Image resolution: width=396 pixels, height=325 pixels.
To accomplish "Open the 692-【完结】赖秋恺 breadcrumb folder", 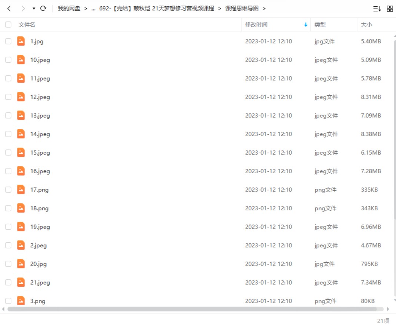I will tap(157, 9).
